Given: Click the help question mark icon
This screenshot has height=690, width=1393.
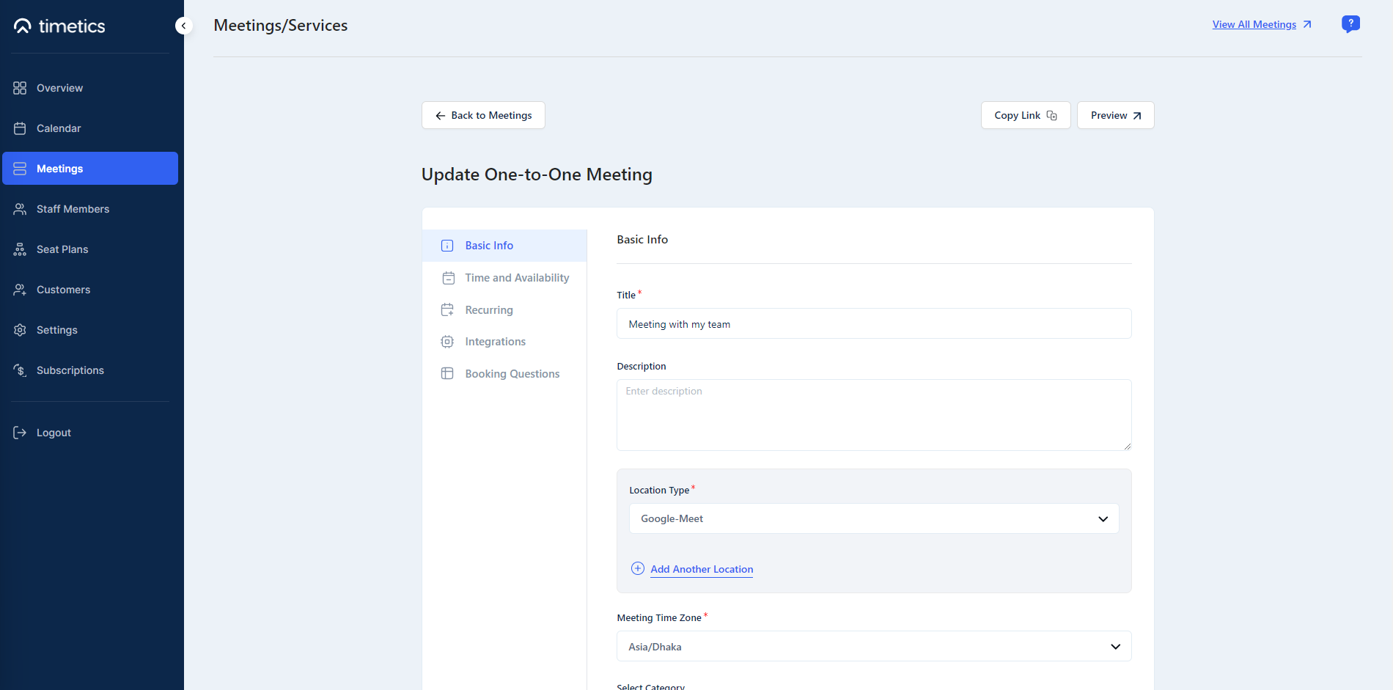Looking at the screenshot, I should tap(1350, 23).
